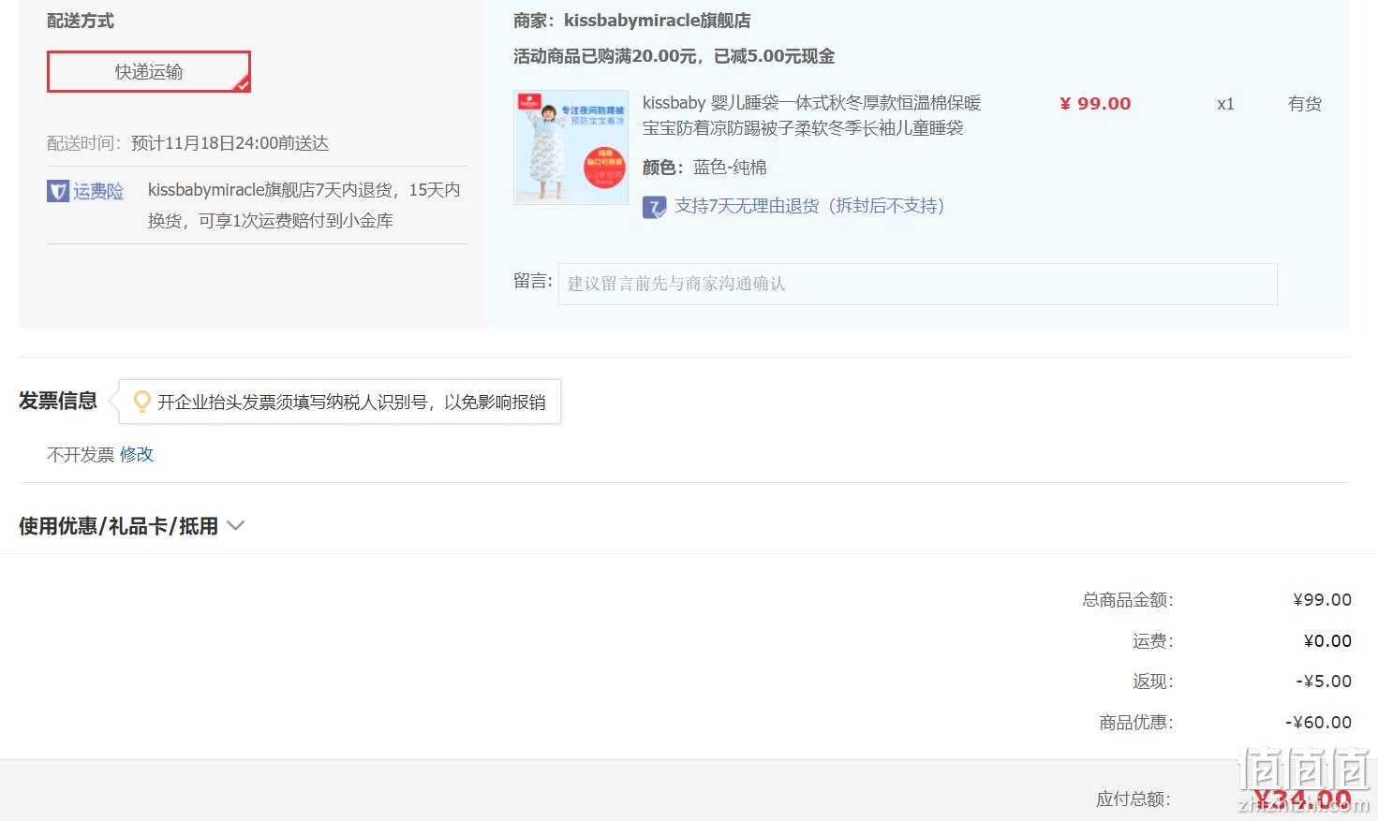Click the item price ¥ 99.00
Image resolution: width=1378 pixels, height=821 pixels.
click(x=1095, y=104)
